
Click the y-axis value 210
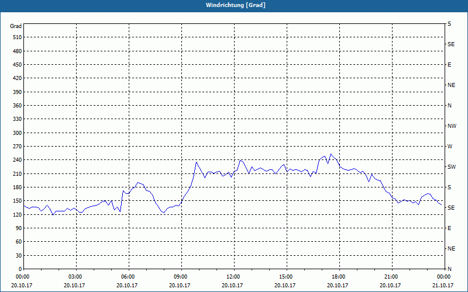pyautogui.click(x=18, y=173)
